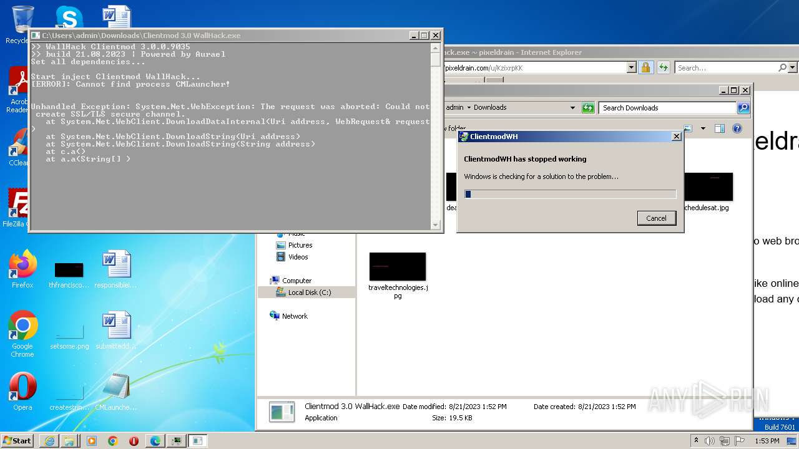Click the IE search box
Screen dimensions: 799x449
click(726, 67)
